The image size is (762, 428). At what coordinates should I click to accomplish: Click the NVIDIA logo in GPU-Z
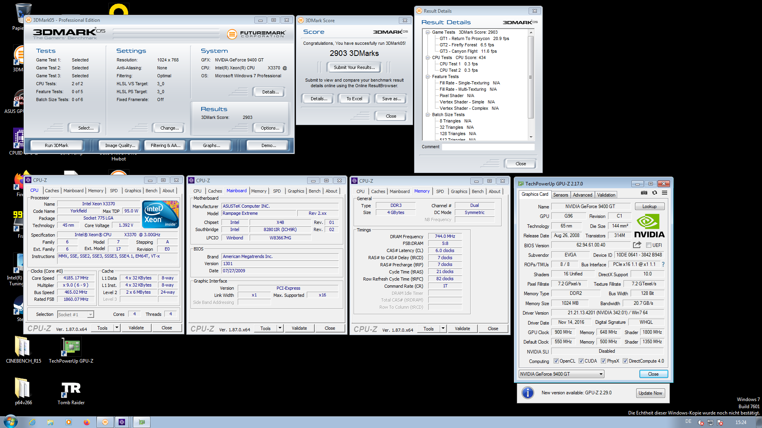(x=649, y=226)
